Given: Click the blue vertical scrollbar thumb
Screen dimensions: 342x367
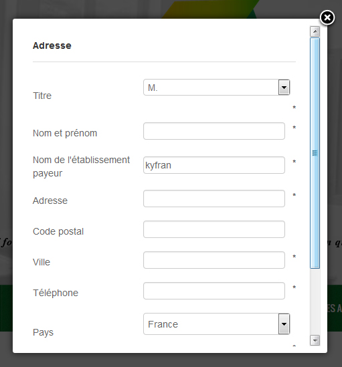Looking at the screenshot, I should point(315,153).
